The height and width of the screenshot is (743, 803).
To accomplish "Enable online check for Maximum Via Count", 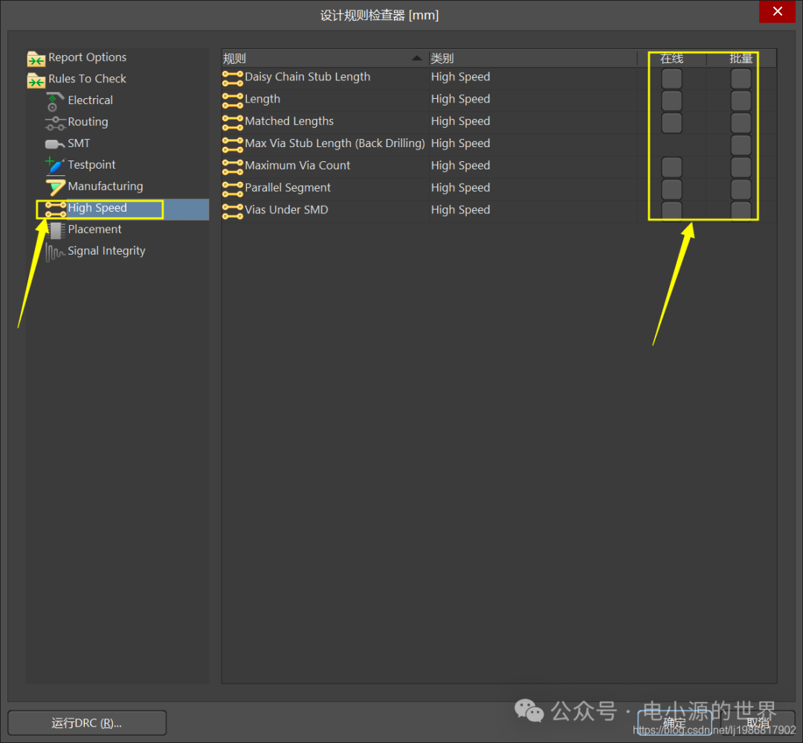I will point(671,167).
